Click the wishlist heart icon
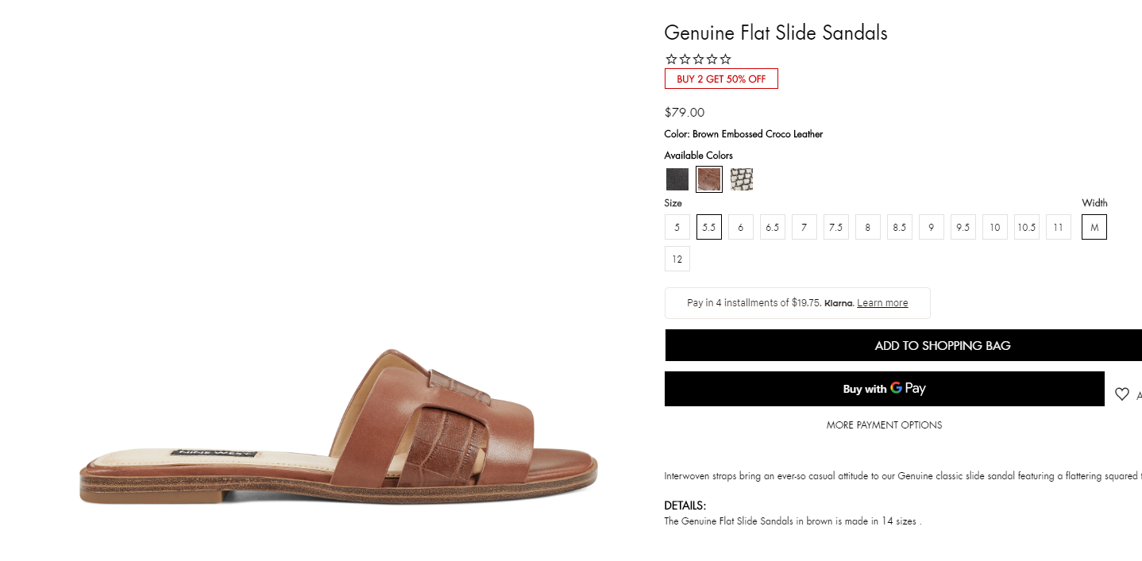Viewport: 1142px width, 561px height. (1121, 394)
